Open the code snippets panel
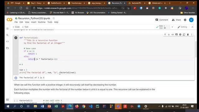 7,41
